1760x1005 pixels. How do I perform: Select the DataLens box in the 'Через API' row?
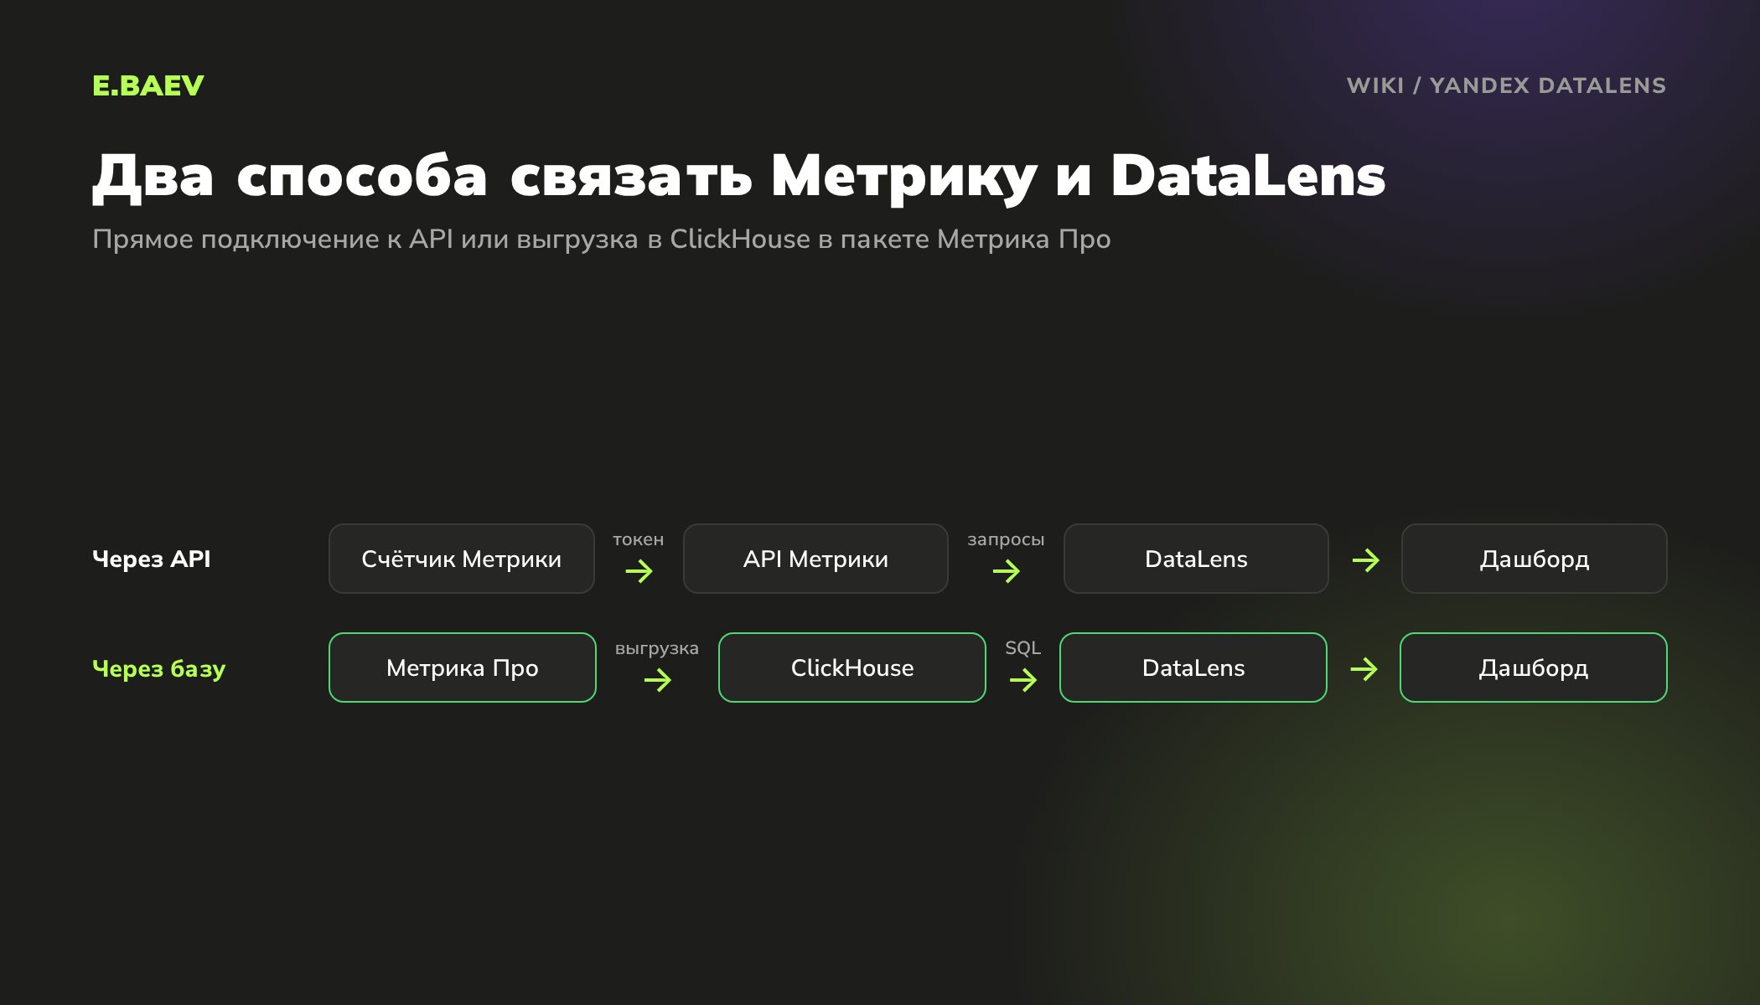pos(1196,559)
